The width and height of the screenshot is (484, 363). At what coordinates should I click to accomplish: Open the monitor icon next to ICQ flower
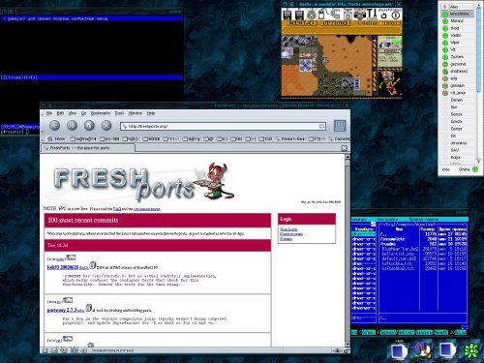pyautogui.click(x=447, y=350)
